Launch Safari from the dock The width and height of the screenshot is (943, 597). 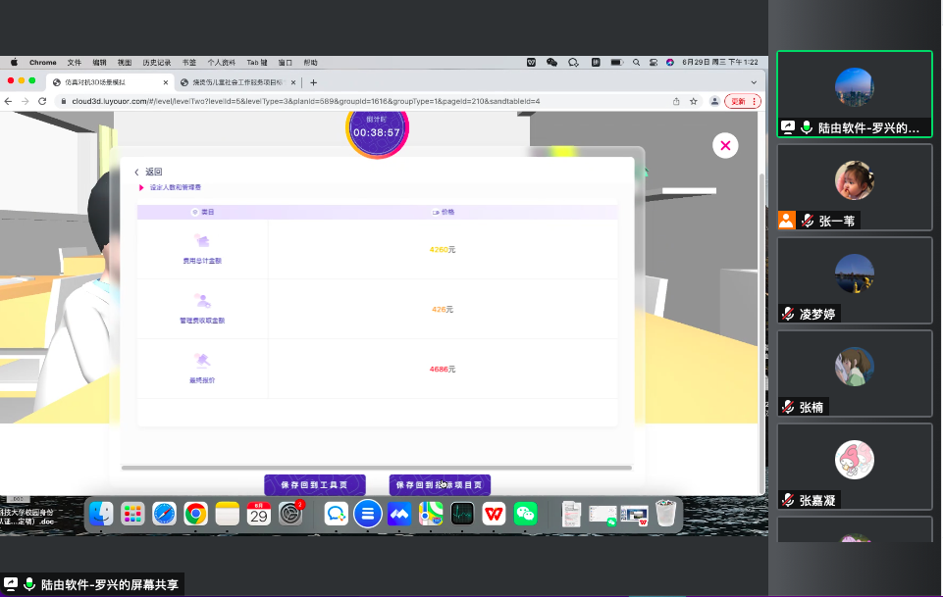click(164, 513)
